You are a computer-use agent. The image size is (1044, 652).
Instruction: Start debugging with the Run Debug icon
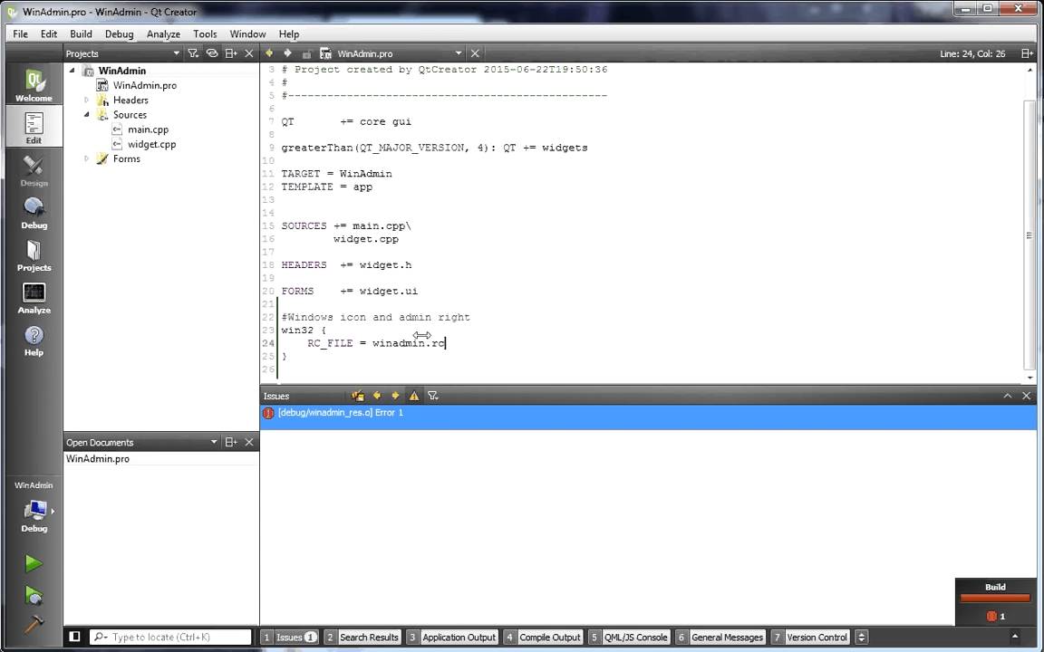click(34, 594)
